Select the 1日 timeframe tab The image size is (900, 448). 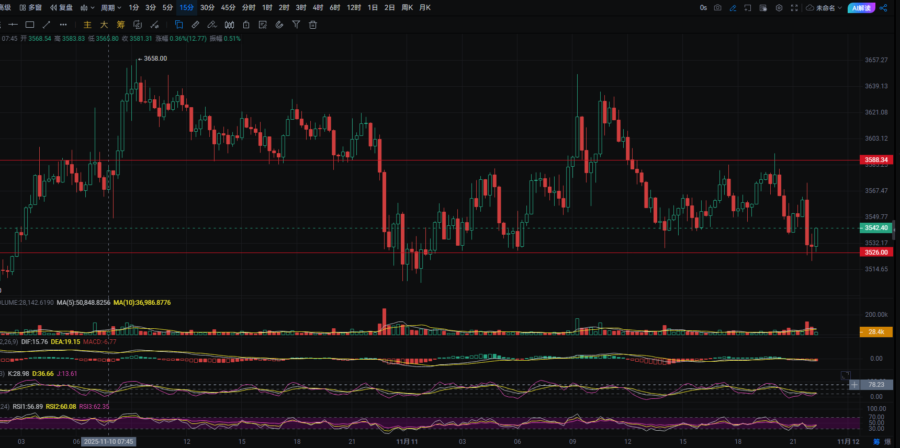[373, 8]
